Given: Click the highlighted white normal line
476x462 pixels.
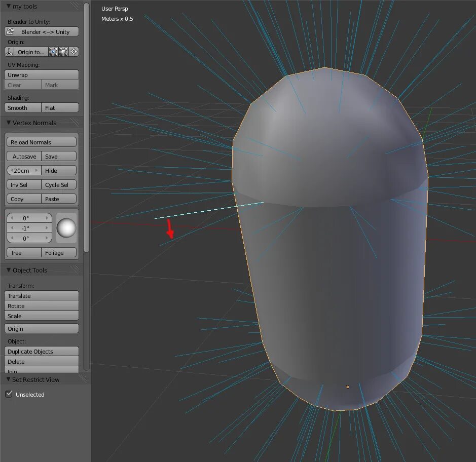Looking at the screenshot, I should pyautogui.click(x=209, y=210).
